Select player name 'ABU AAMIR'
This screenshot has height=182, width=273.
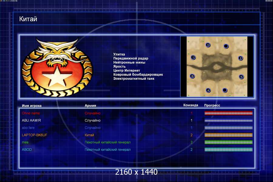[x=31, y=120]
